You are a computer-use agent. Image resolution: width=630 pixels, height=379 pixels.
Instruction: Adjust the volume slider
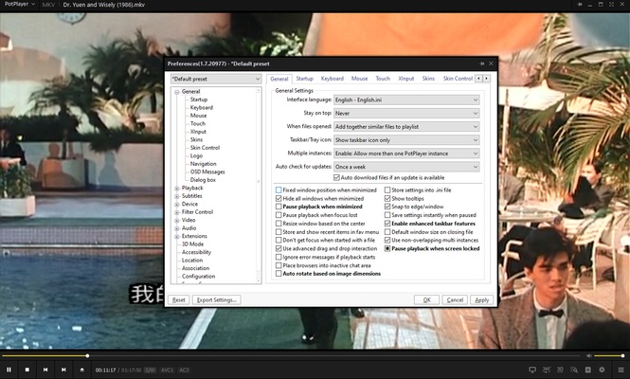(x=609, y=355)
